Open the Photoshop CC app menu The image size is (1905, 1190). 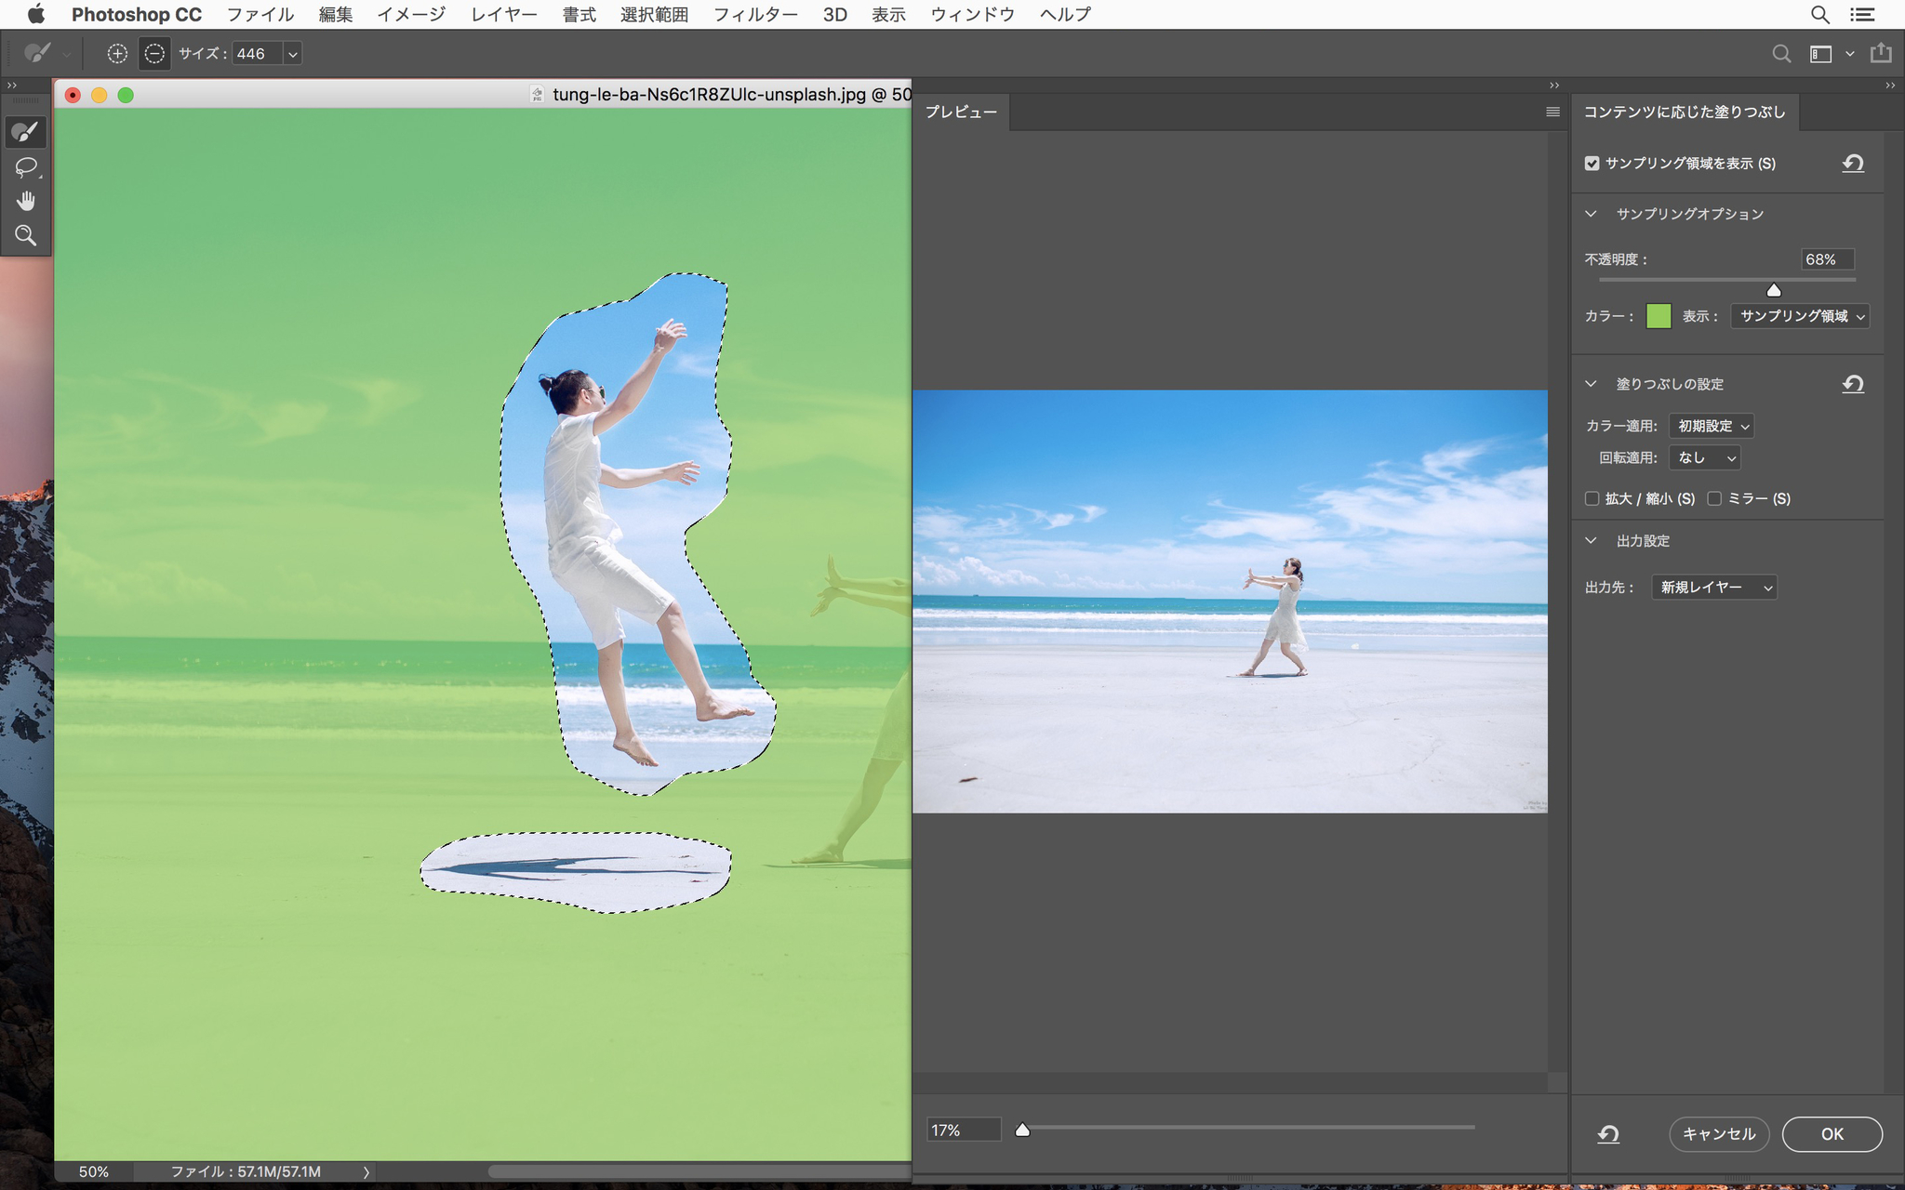pyautogui.click(x=137, y=14)
